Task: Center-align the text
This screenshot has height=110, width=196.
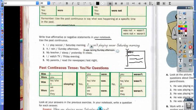Action: pos(116,3)
